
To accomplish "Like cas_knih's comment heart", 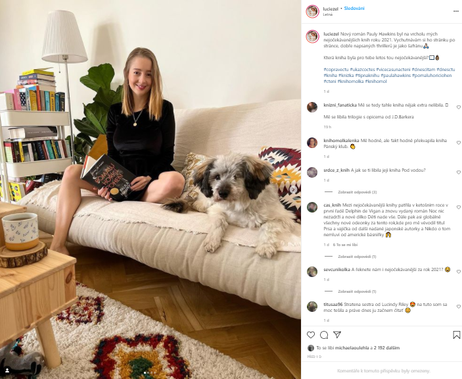I will pyautogui.click(x=459, y=207).
